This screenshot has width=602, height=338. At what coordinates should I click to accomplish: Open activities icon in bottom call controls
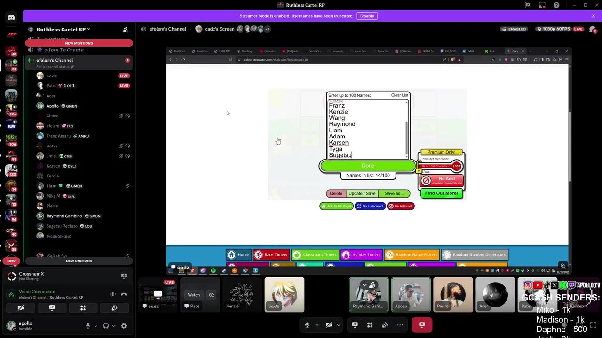pyautogui.click(x=370, y=325)
